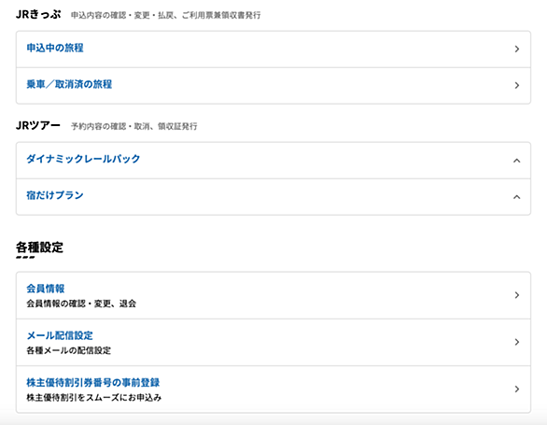Click the JRツアー section heading
Image resolution: width=547 pixels, height=425 pixels.
pos(38,125)
